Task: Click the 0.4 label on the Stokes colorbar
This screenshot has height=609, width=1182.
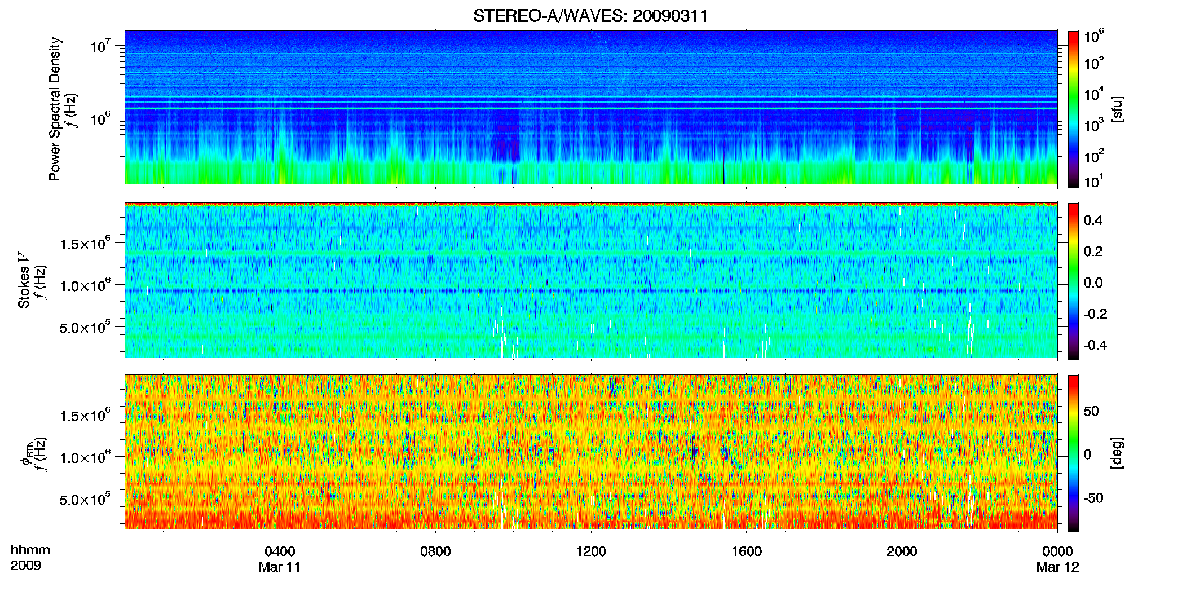Action: (x=1093, y=220)
